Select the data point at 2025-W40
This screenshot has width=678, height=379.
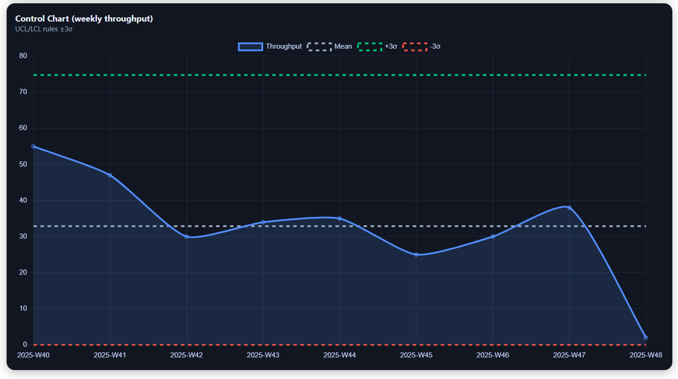click(x=32, y=146)
